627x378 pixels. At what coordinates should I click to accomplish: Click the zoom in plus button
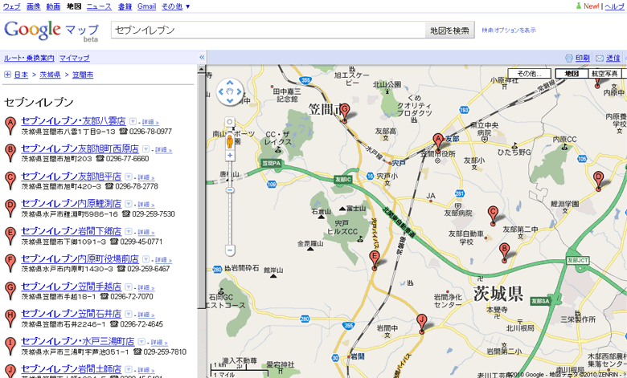tap(230, 155)
